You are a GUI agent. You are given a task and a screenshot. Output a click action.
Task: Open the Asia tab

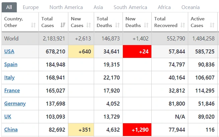coord(98,7)
